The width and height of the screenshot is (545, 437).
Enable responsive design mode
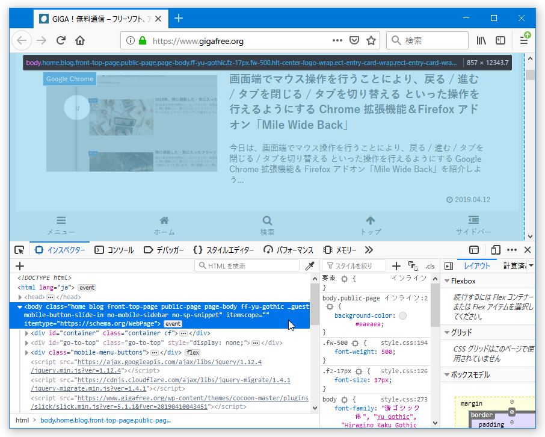[x=496, y=250]
